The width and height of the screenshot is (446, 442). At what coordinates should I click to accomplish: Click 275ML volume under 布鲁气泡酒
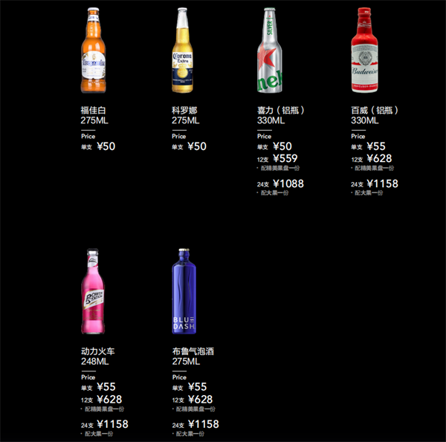pos(186,362)
